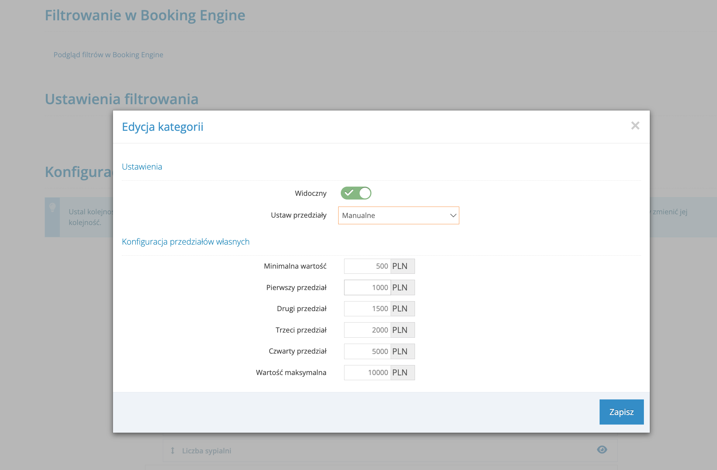Close the Edycja kategorii dialog

[635, 126]
